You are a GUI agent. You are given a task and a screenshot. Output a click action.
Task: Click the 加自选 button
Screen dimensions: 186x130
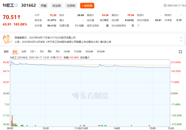pyautogui.click(x=87, y=6)
